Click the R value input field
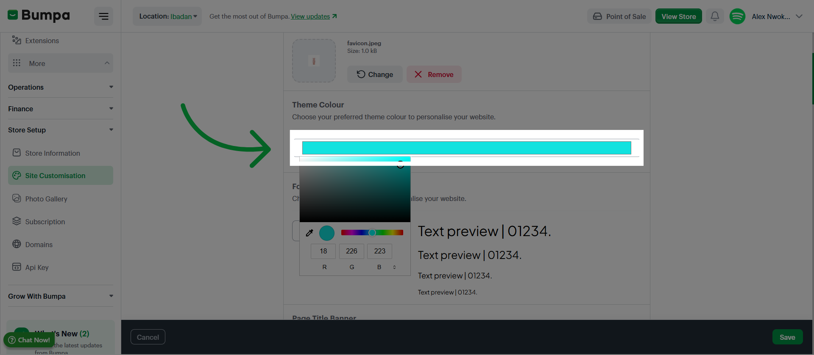The width and height of the screenshot is (814, 355). [x=323, y=251]
